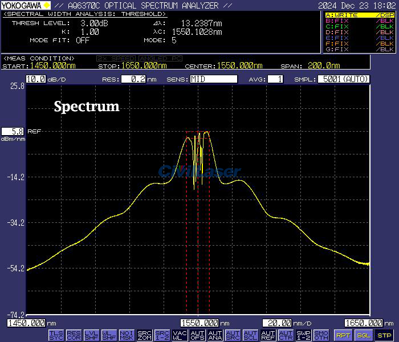Click the SRC ZOM indicator
399x342 pixels.
pos(145,335)
